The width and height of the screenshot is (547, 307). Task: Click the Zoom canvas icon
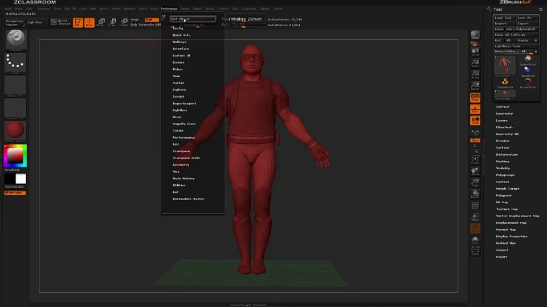[475, 64]
